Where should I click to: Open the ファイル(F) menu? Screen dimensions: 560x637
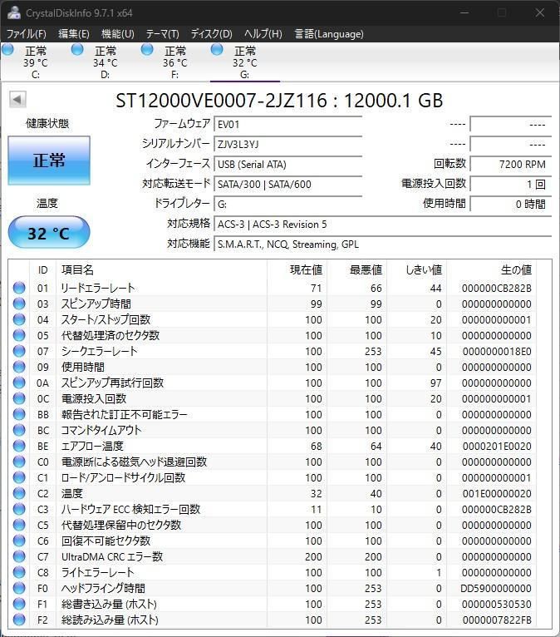coord(27,34)
